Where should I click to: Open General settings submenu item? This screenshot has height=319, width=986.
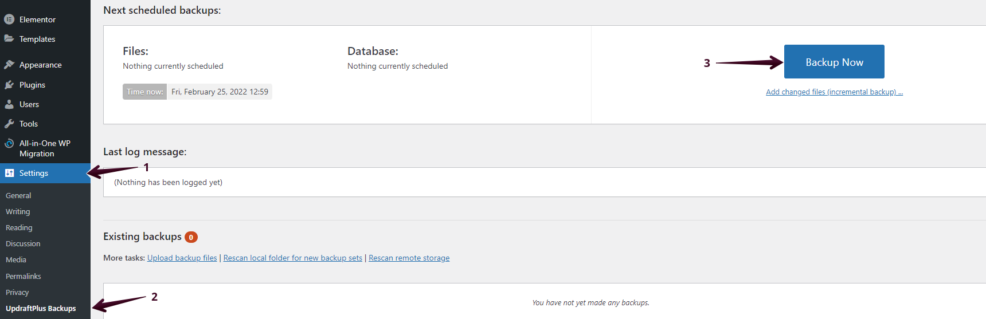pyautogui.click(x=18, y=196)
